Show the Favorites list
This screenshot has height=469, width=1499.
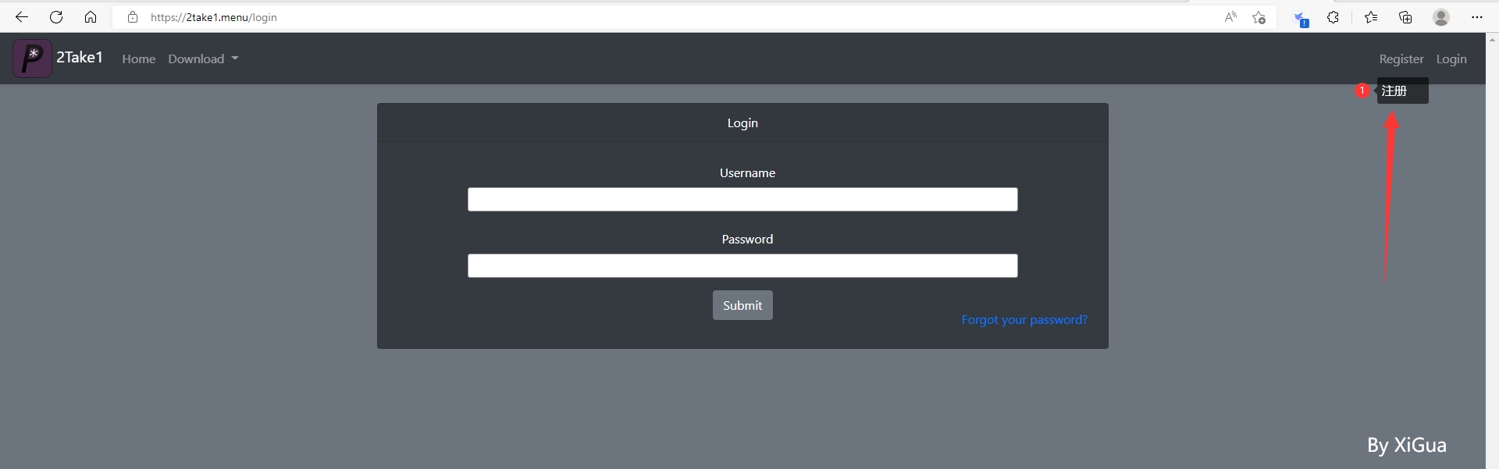point(1371,17)
